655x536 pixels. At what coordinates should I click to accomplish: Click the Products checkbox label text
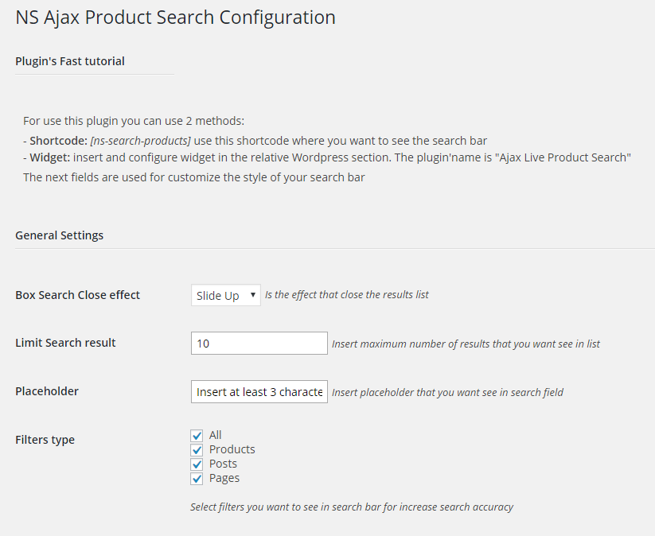point(232,449)
